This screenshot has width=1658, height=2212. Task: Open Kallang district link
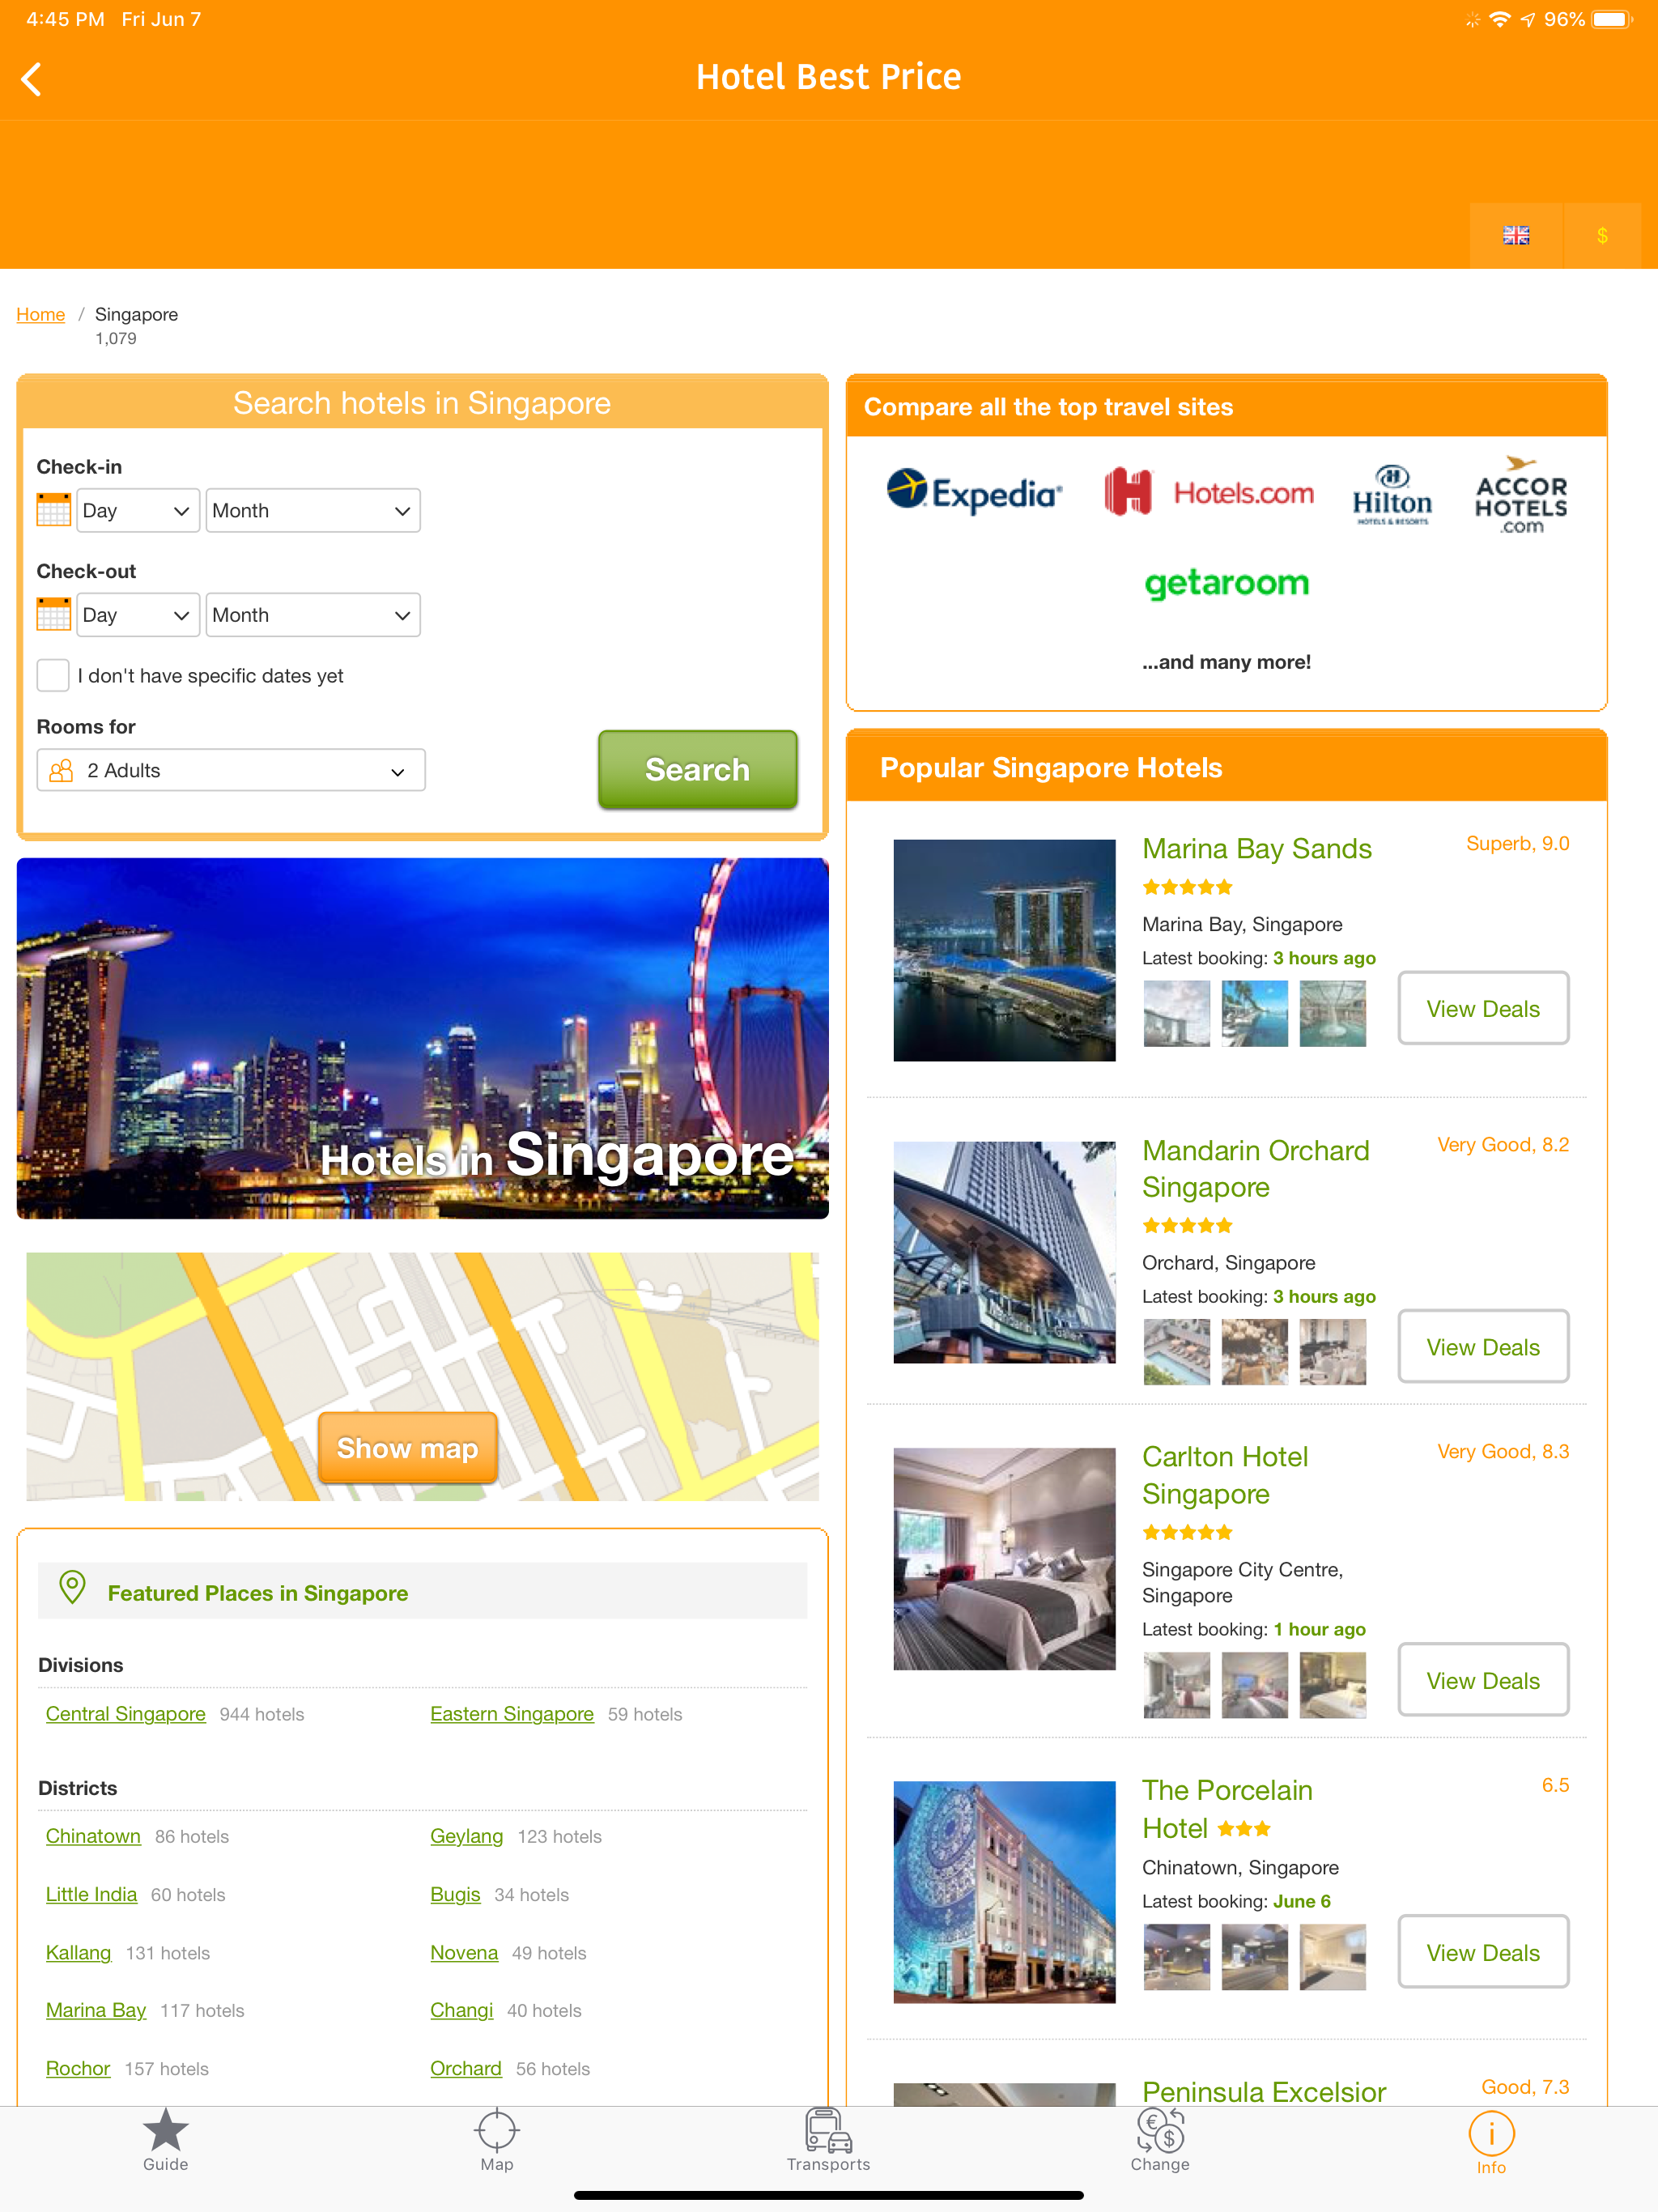pyautogui.click(x=78, y=1952)
